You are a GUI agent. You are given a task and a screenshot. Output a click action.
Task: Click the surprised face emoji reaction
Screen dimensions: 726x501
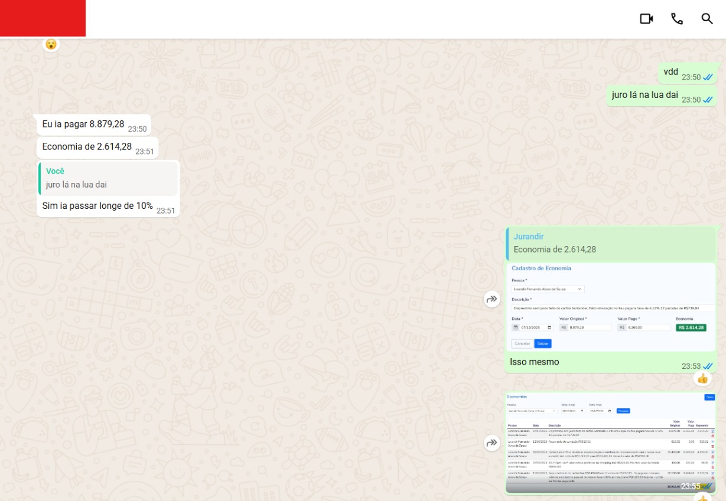pos(51,44)
